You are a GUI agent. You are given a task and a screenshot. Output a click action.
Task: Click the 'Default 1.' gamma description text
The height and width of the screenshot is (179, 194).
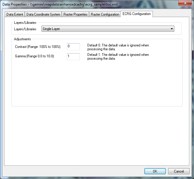point(118,56)
